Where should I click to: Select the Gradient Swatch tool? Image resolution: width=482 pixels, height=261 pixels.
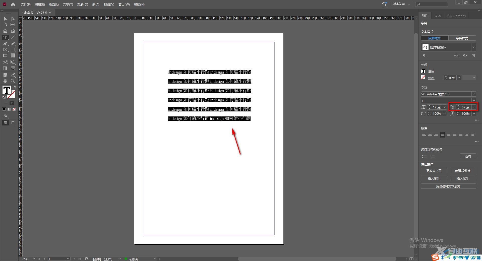coord(5,68)
